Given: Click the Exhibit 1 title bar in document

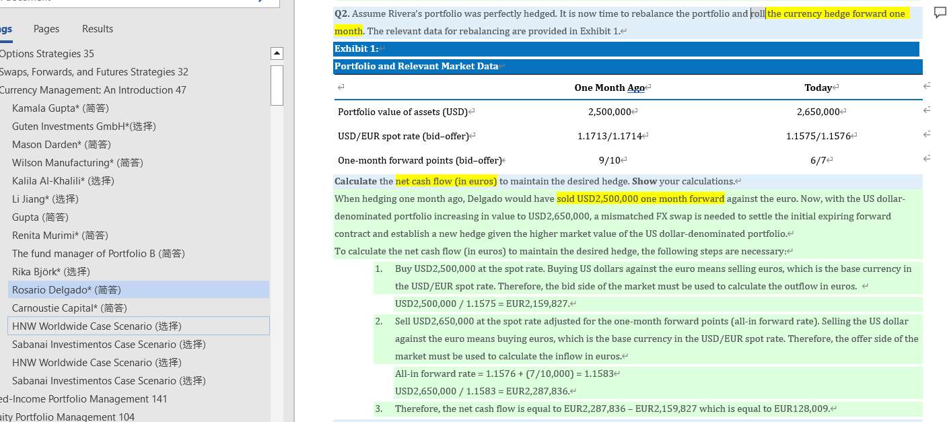Looking at the screenshot, I should pyautogui.click(x=626, y=49).
